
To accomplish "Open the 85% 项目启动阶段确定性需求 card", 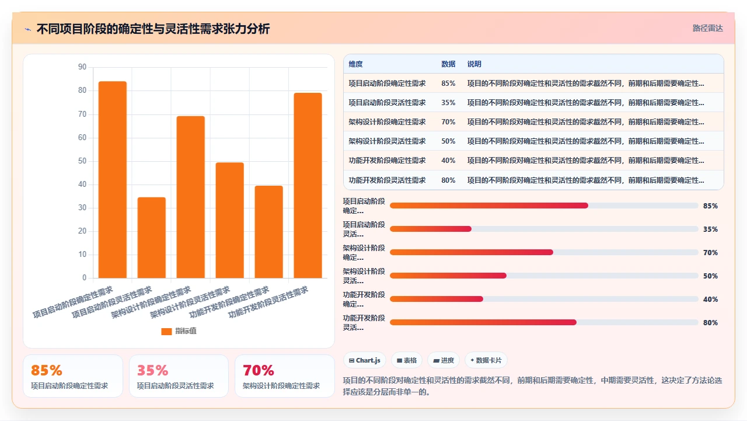I will [x=73, y=376].
